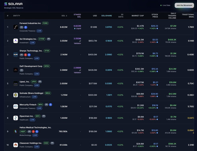Viewport: 197px width, 151px height.
Task: Sort by the ENTITY column header
Action: (17, 16)
